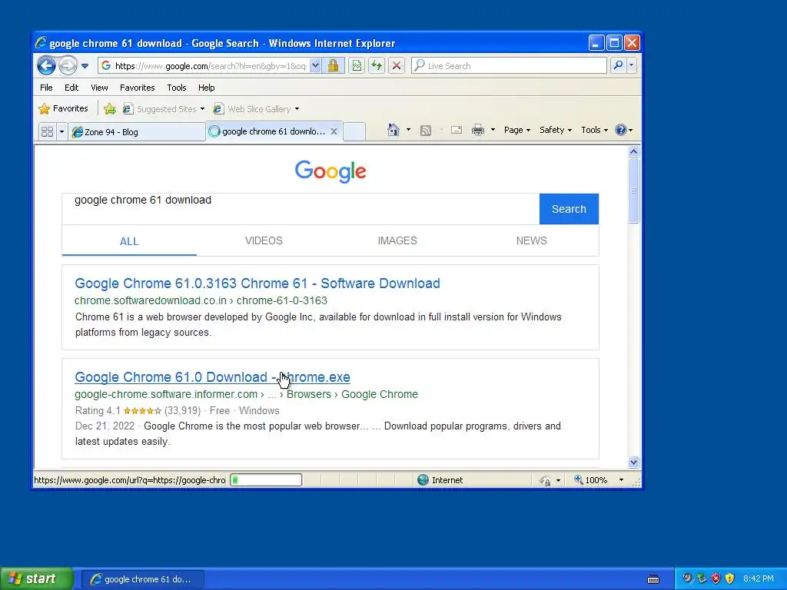Switch to IMAGES results tab
Screen dimensions: 787x590
[x=397, y=240]
